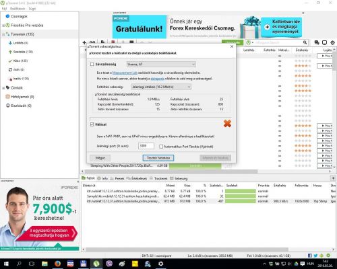Click the Create New Torrent file icon
This screenshot has height=269, width=337.
[102, 42]
